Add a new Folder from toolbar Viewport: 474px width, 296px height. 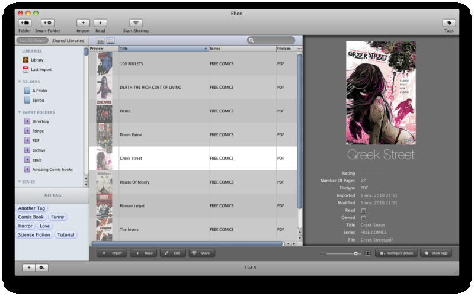click(24, 23)
